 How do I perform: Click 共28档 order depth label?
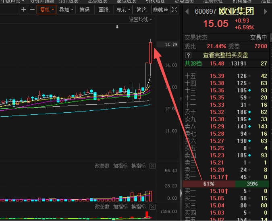click(x=193, y=64)
